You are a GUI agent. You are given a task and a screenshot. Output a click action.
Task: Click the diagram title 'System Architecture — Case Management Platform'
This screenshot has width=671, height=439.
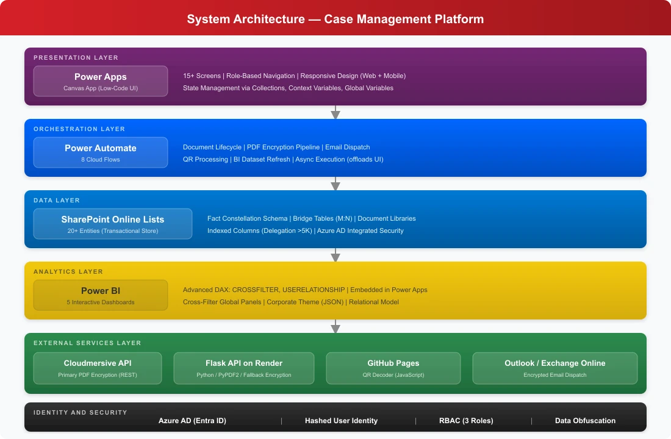click(x=335, y=20)
